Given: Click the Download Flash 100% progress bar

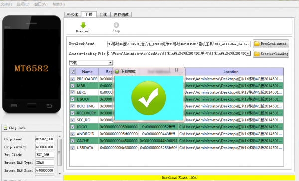Looking at the screenshot, I should (x=179, y=178).
